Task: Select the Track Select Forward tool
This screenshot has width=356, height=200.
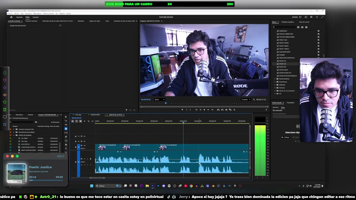Action: 66,121
